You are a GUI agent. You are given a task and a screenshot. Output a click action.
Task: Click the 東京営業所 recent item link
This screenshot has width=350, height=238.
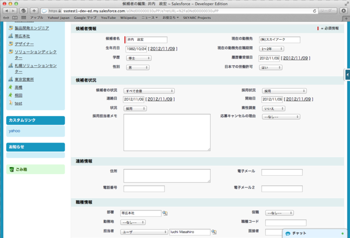pyautogui.click(x=24, y=80)
